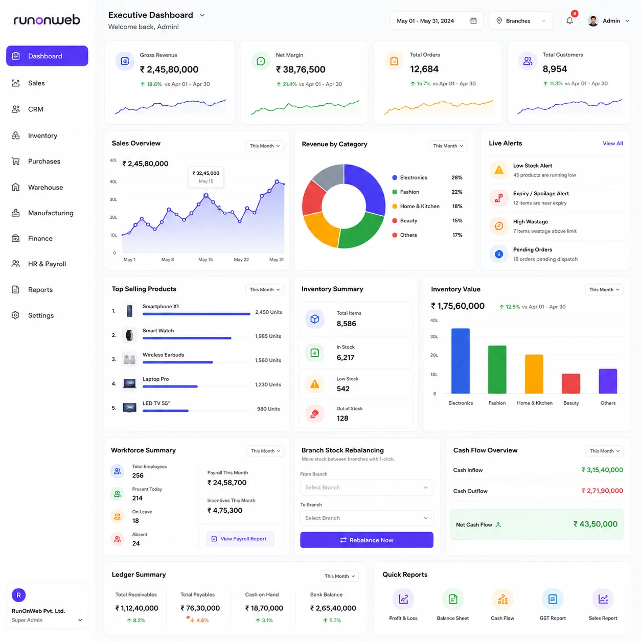Open Revenue by Category This Month dropdown

click(448, 146)
